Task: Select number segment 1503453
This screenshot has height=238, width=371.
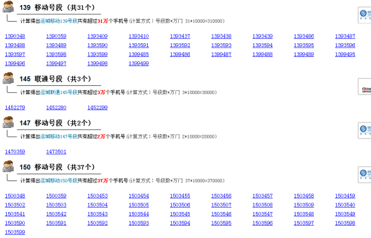Action: pyautogui.click(x=98, y=196)
